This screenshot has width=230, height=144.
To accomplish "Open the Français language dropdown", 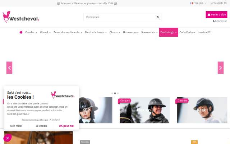I will pos(198,3).
